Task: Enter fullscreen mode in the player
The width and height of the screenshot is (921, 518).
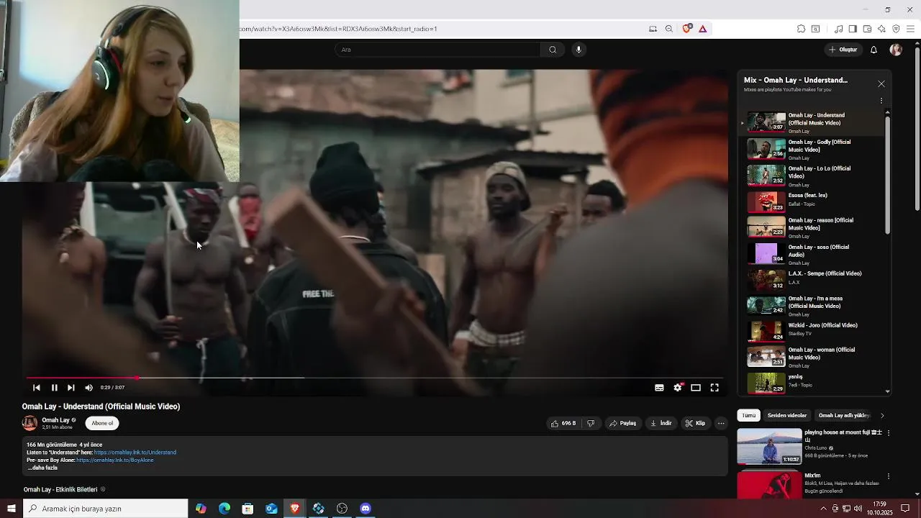Action: [714, 388]
